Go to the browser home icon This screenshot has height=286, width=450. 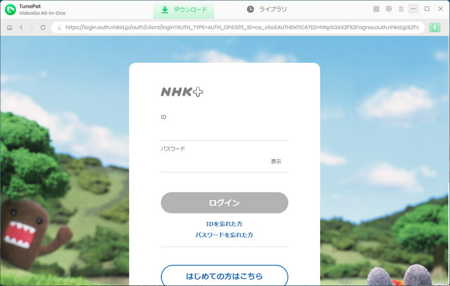tap(10, 28)
